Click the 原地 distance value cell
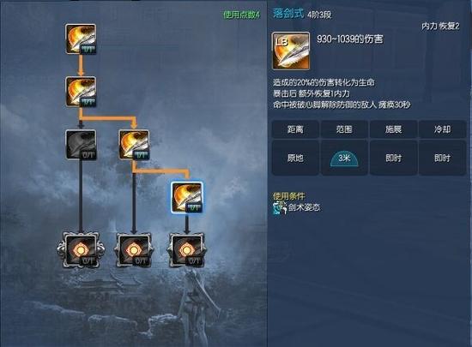The height and width of the screenshot is (347, 472). [x=295, y=158]
